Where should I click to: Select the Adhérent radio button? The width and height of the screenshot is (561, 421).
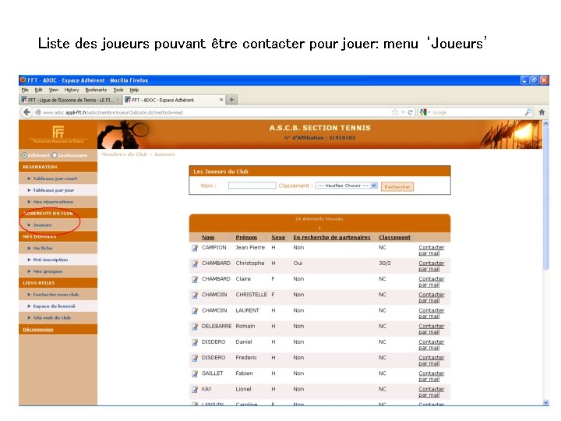point(24,155)
